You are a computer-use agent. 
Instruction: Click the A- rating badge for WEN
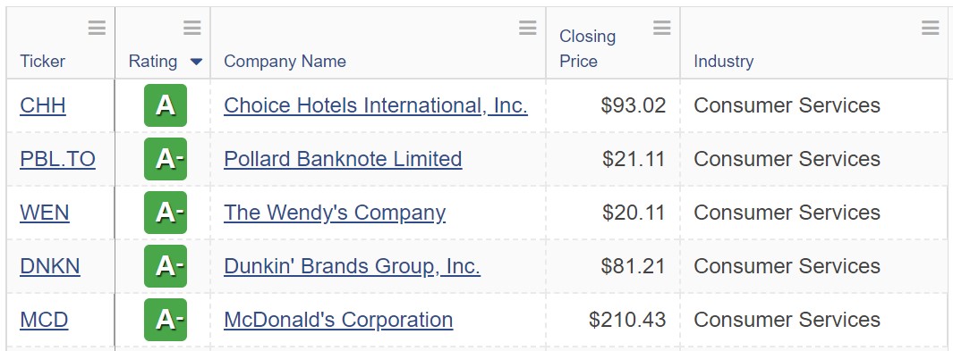coord(166,213)
